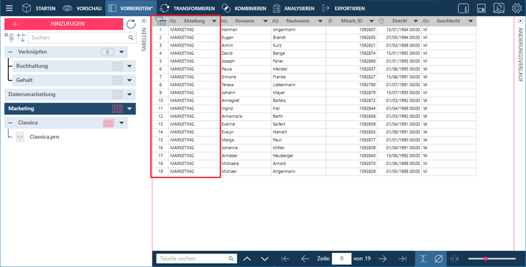This screenshot has width=526, height=267.
Task: Open the Verknüpfen dropdown arrow
Action: [x=122, y=52]
